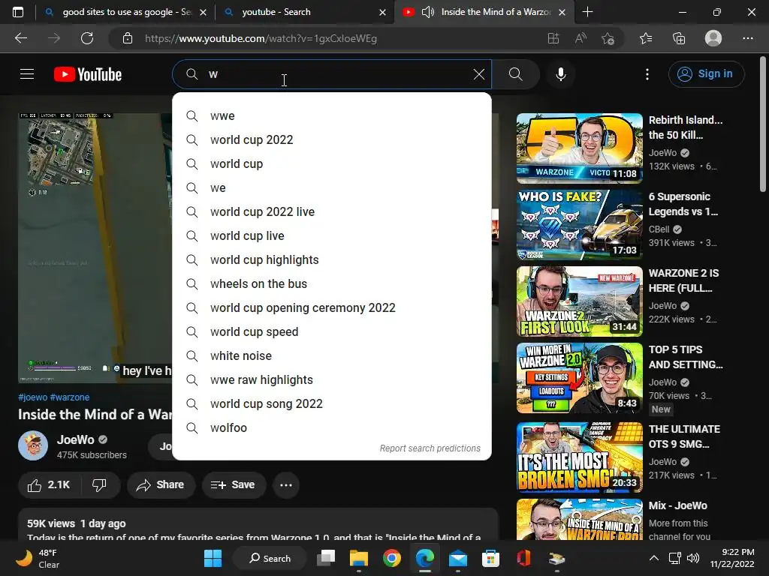Close the 'youtube - Search' tab
769x576 pixels.
point(382,12)
